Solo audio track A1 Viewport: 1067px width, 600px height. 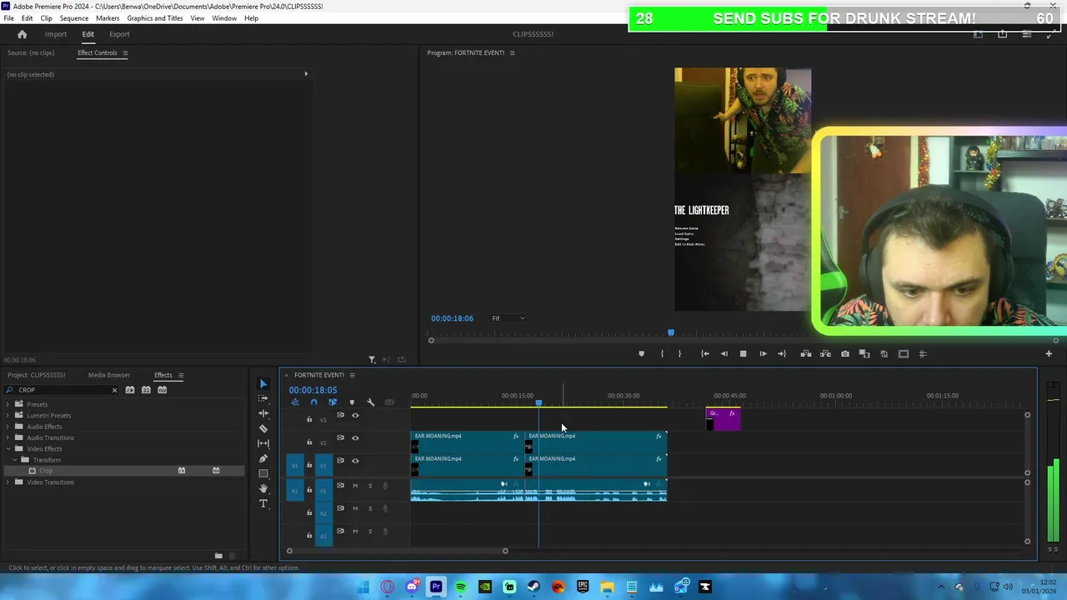(x=370, y=486)
